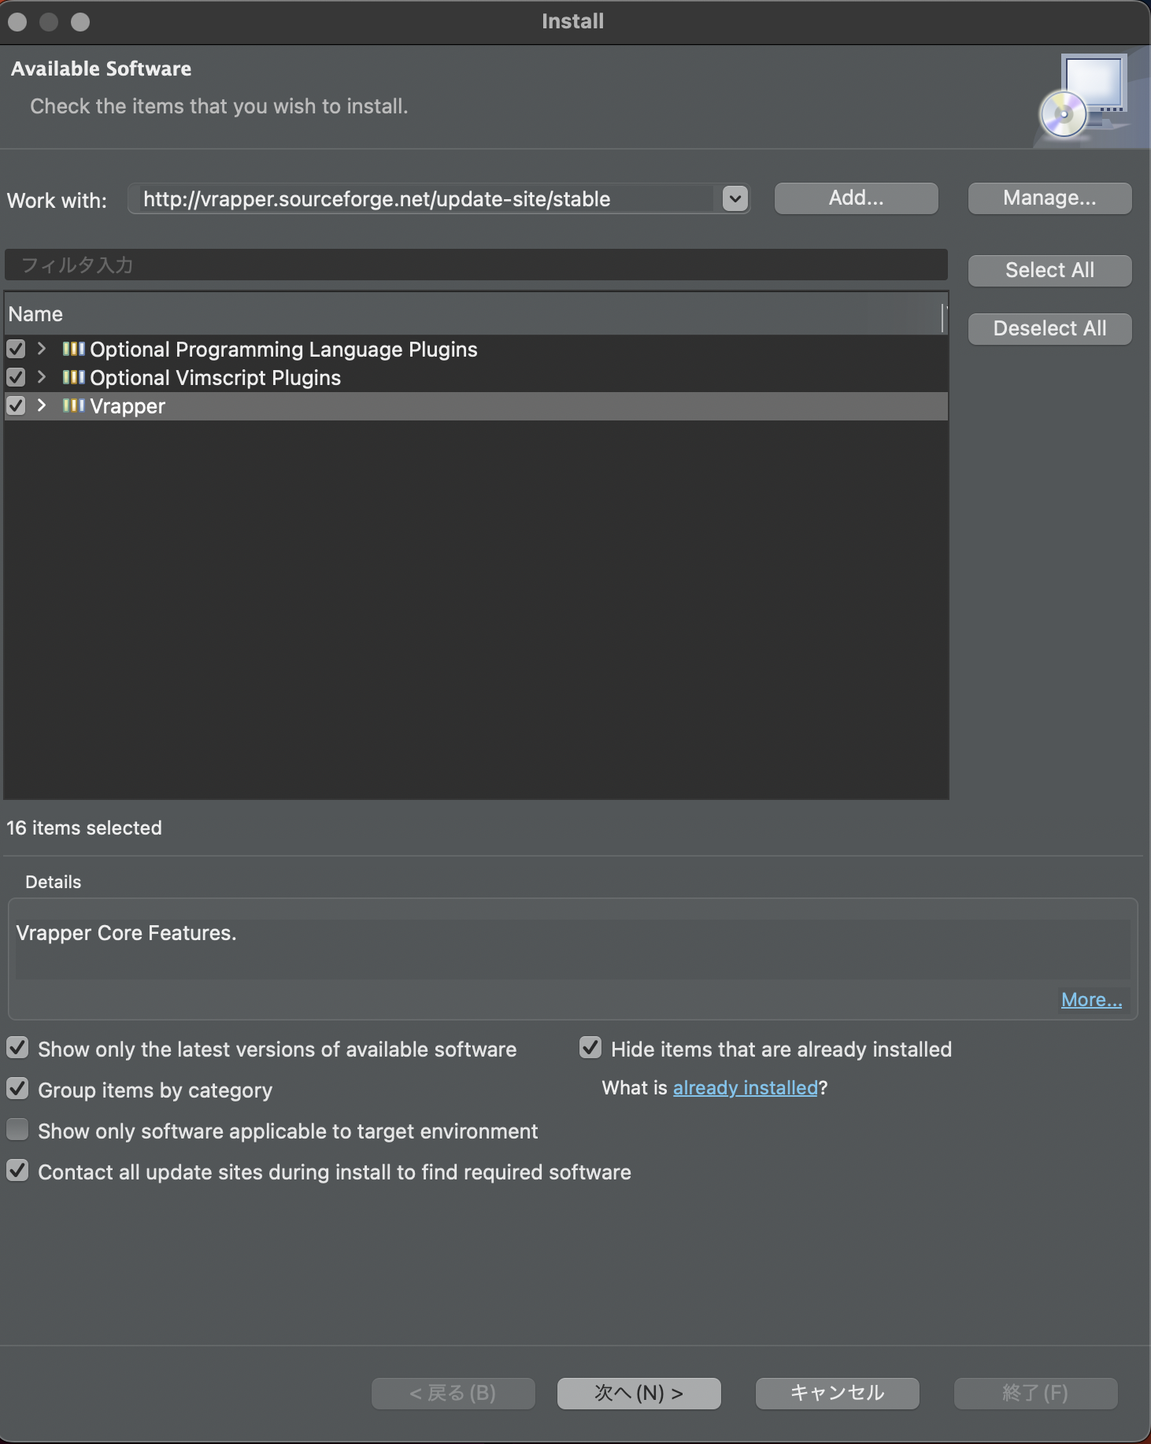The image size is (1151, 1444).
Task: Click the 次へ (N) > next button
Action: point(638,1394)
